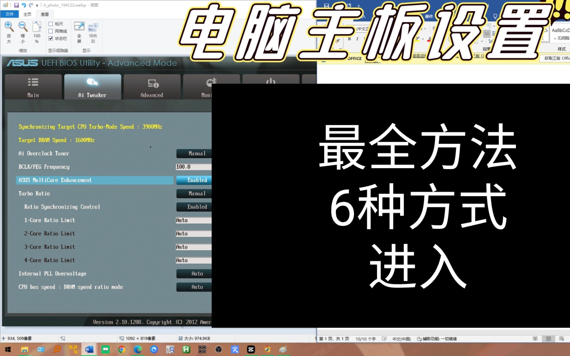The width and height of the screenshot is (570, 356).
Task: Click the 2-Core Ratio Limit Auto field
Action: (194, 234)
